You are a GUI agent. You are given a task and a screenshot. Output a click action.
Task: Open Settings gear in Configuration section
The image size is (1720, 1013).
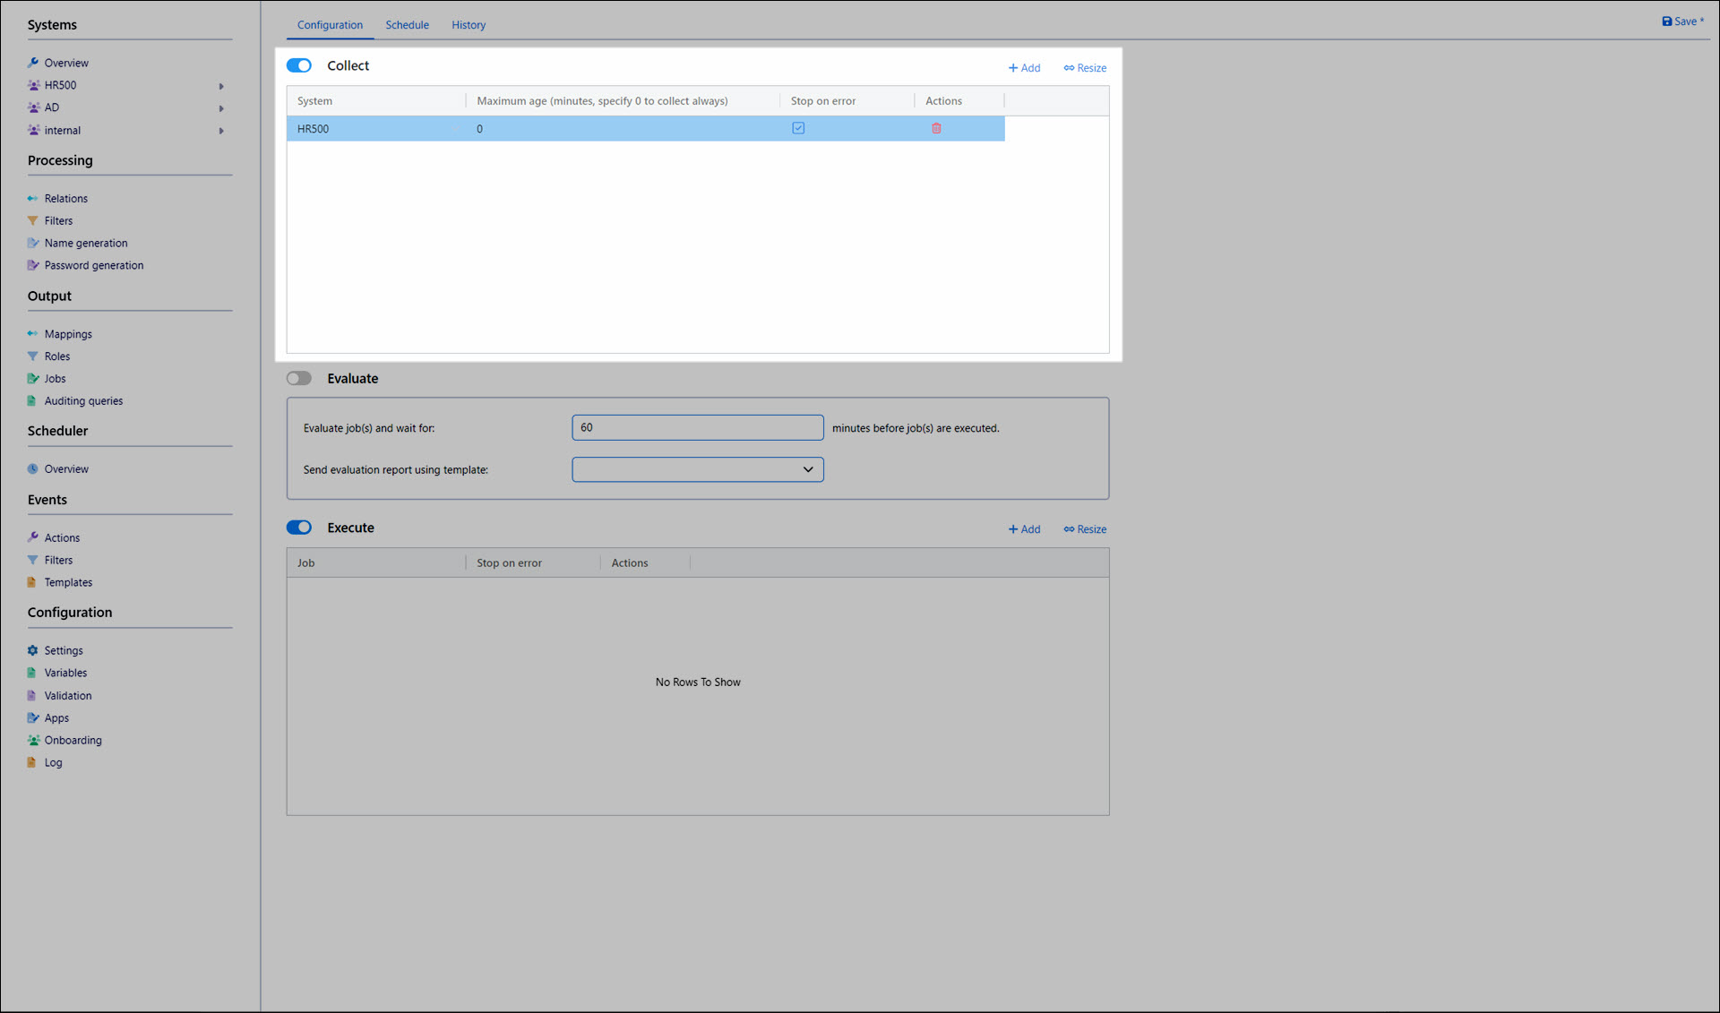pos(33,650)
